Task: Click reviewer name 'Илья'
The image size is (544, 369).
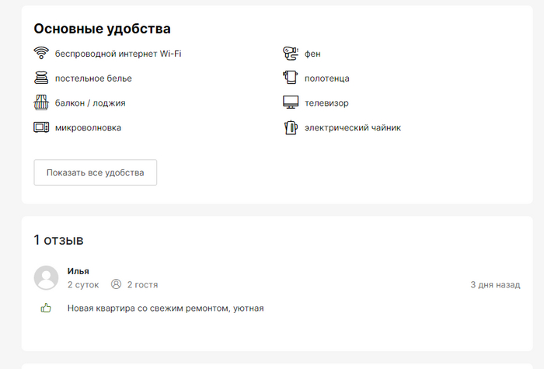Action: [78, 271]
